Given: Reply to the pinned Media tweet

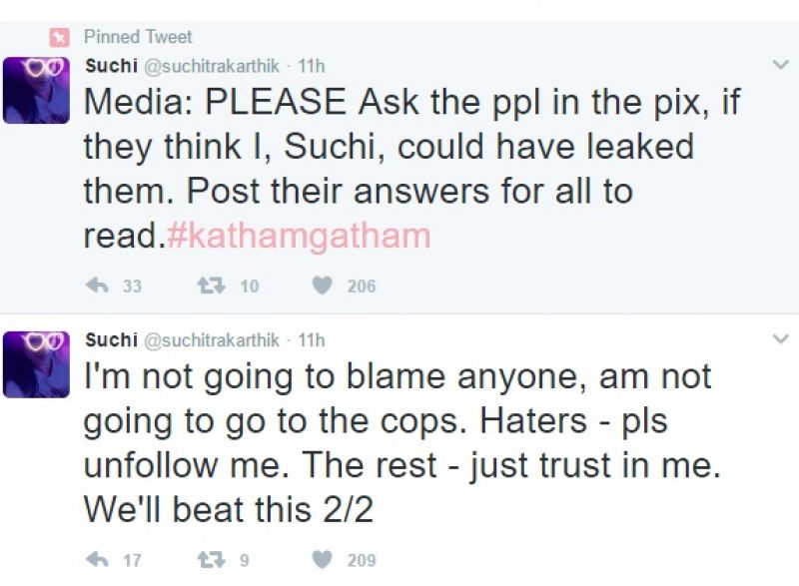Looking at the screenshot, I should click(x=97, y=286).
